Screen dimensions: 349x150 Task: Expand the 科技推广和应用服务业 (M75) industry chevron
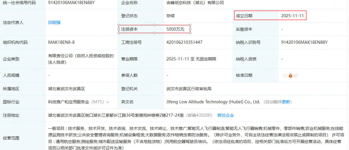(108, 102)
